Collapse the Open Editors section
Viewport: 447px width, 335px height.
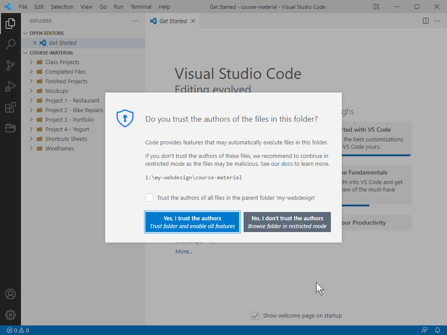[x=25, y=33]
